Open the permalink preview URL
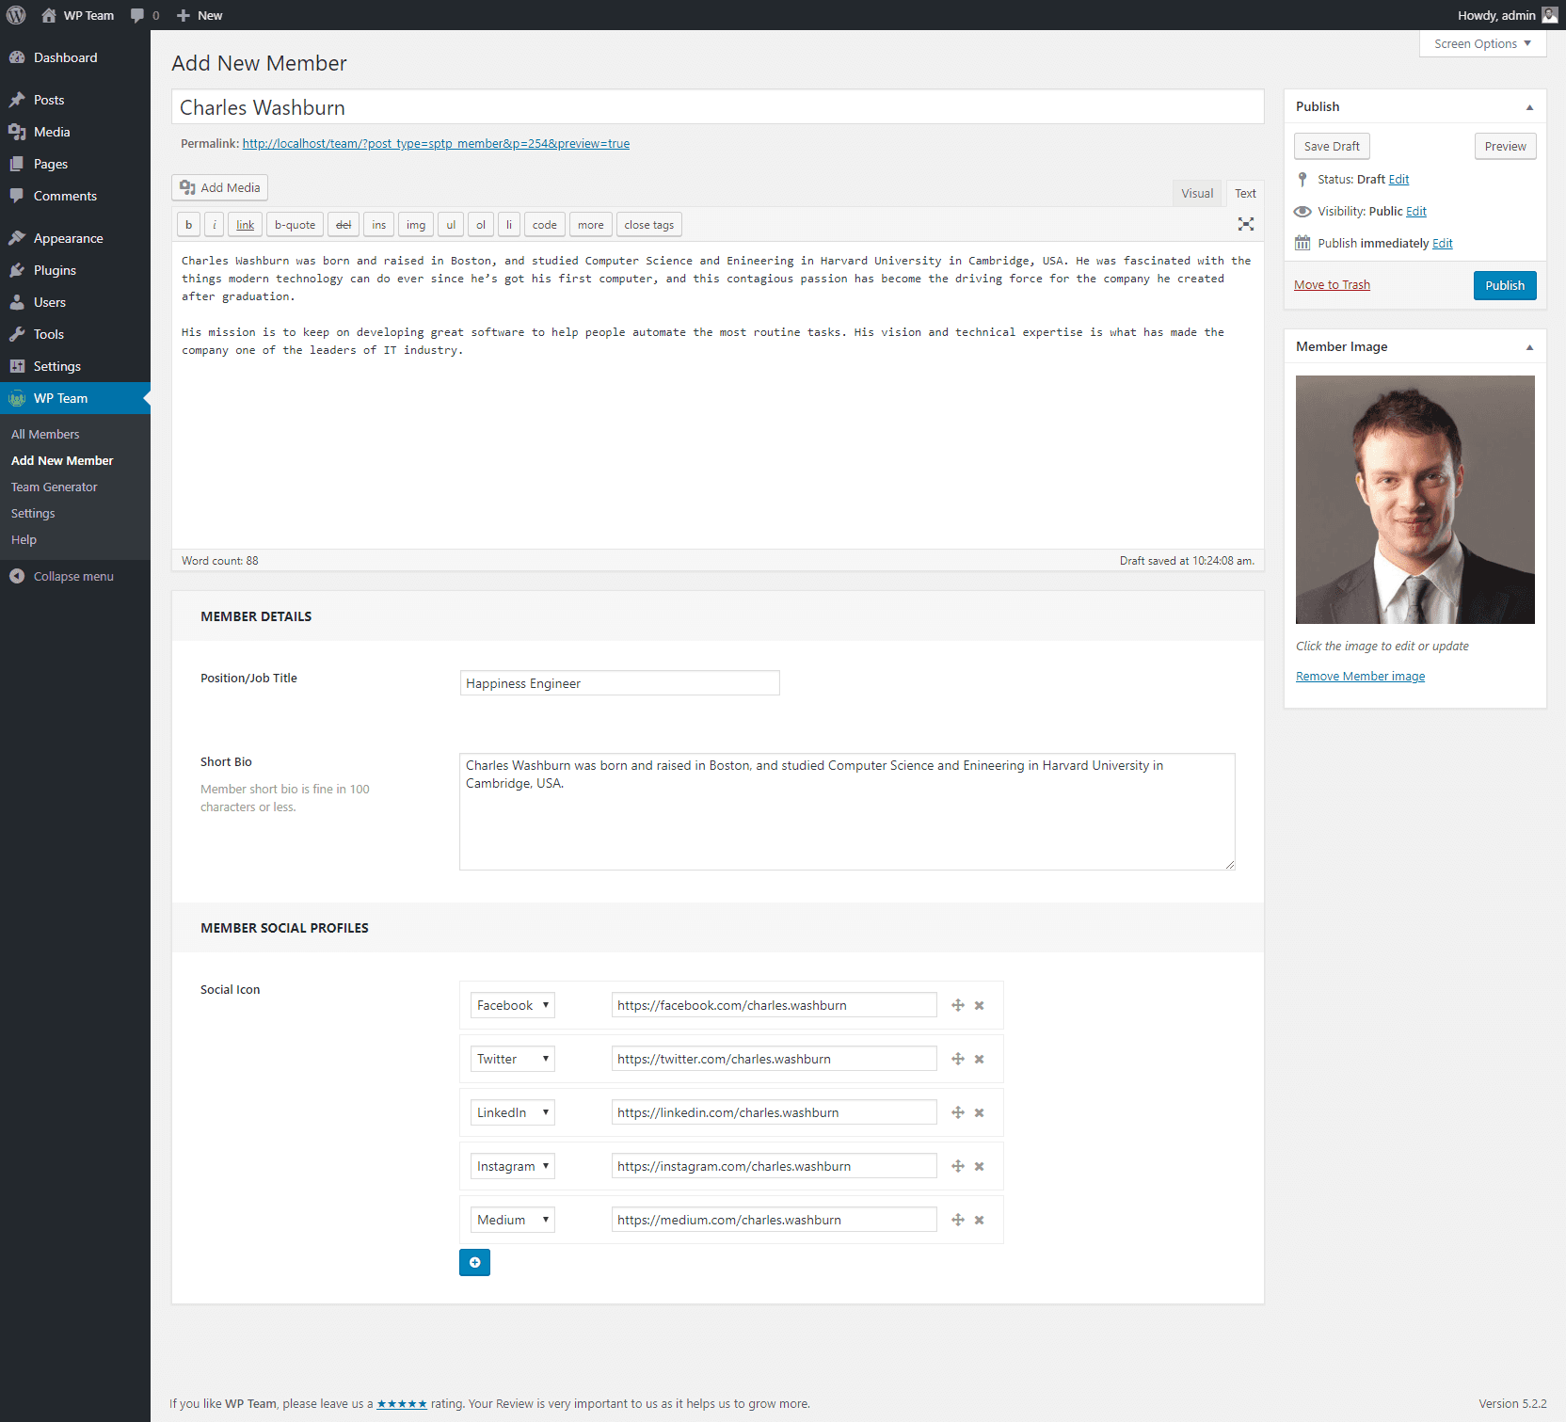This screenshot has width=1566, height=1422. 436,144
